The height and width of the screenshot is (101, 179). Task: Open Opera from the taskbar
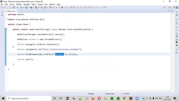tap(99, 98)
